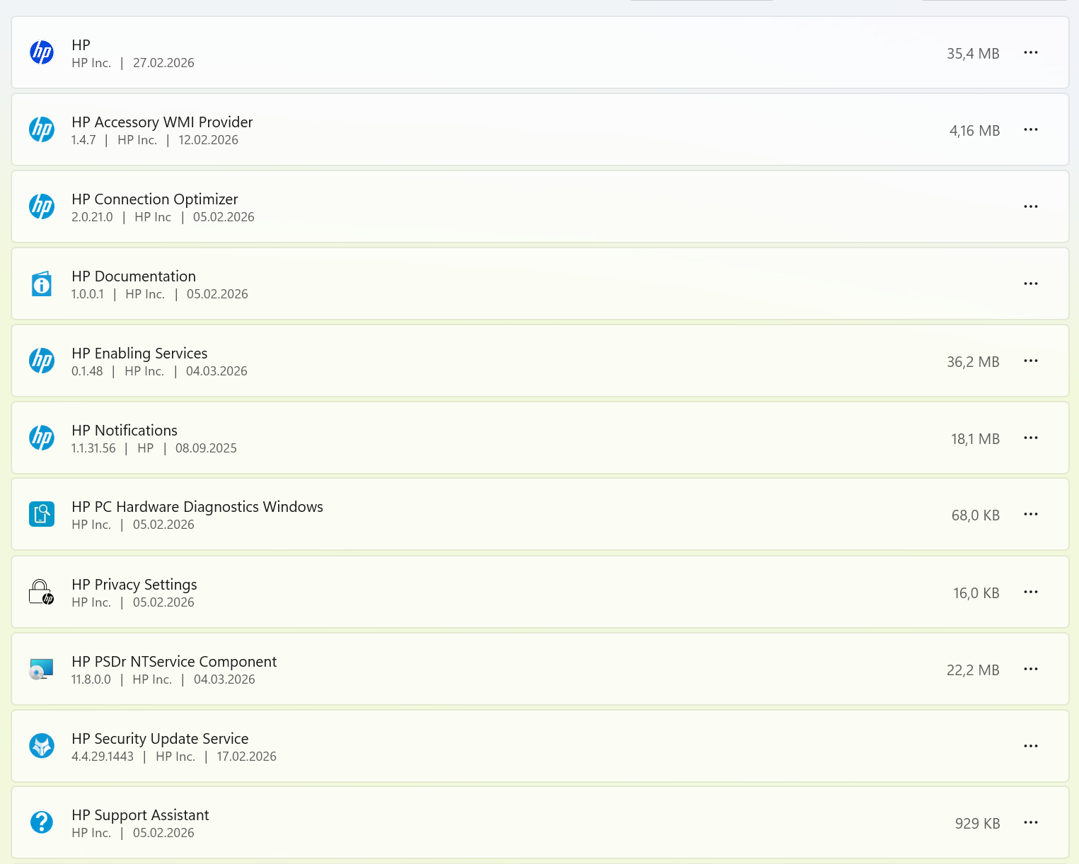The height and width of the screenshot is (864, 1079).
Task: Open more options for HP Connection Optimizer
Action: (x=1031, y=206)
